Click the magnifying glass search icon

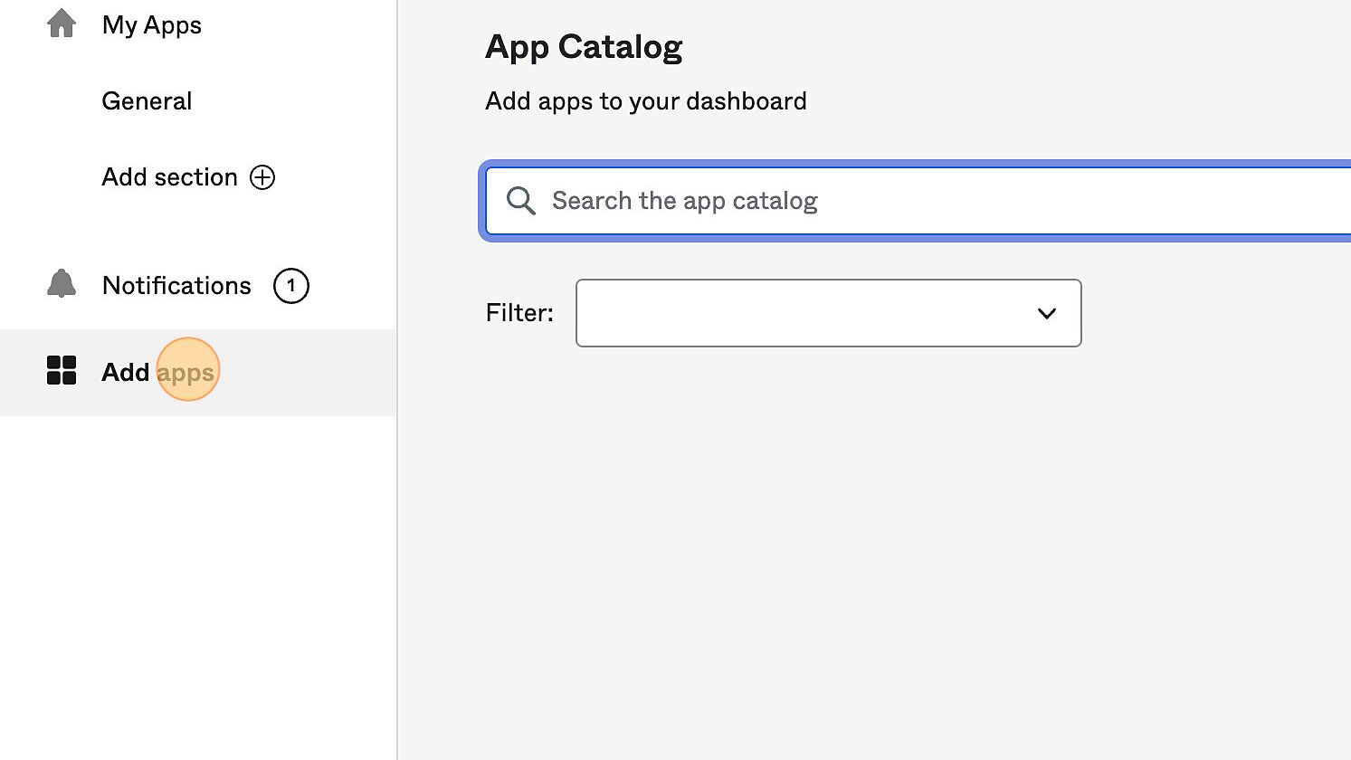click(x=520, y=200)
